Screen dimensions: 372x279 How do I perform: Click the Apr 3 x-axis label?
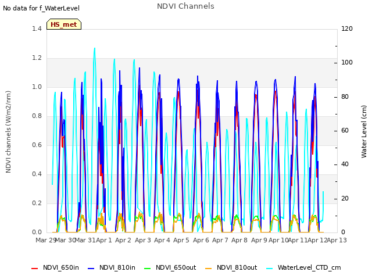(x=143, y=240)
